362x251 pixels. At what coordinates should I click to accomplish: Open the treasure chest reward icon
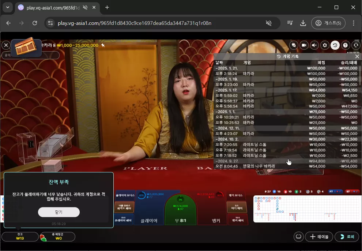(x=26, y=47)
